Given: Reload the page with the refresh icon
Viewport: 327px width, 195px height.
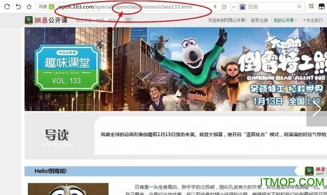Looking at the screenshot, I should [x=7, y=7].
